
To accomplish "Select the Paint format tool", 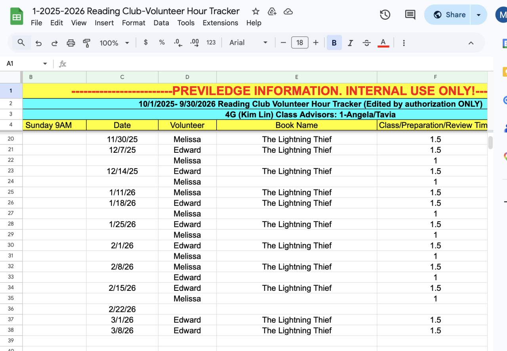I will pos(87,43).
